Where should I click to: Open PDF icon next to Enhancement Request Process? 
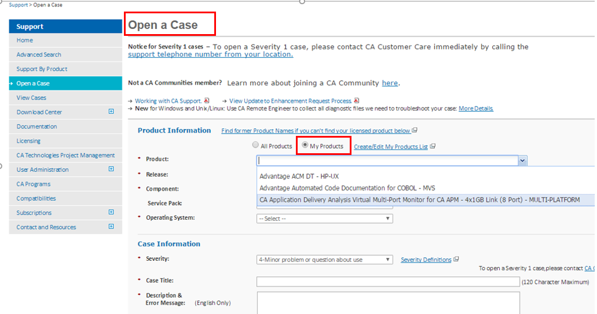point(356,101)
